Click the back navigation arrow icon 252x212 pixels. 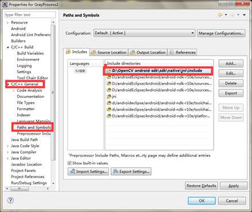point(220,15)
